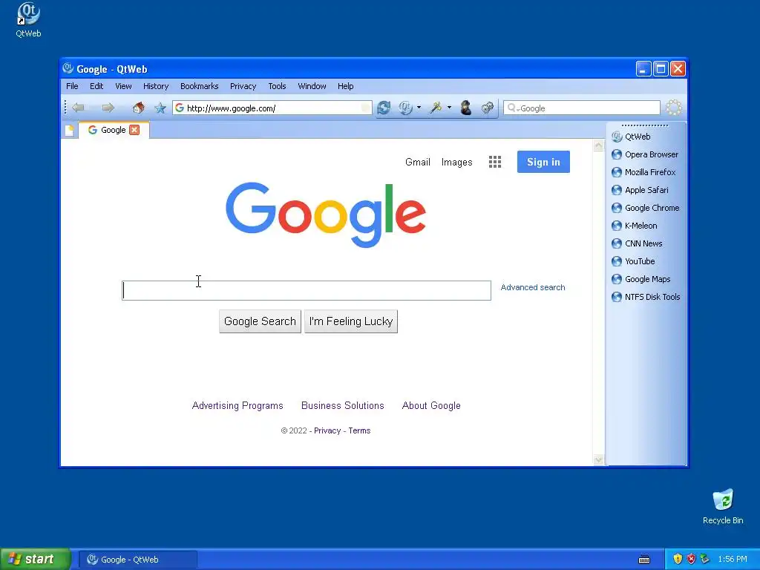Click the Google favicon in the address bar
Screen dimensions: 760x570
[x=180, y=108]
